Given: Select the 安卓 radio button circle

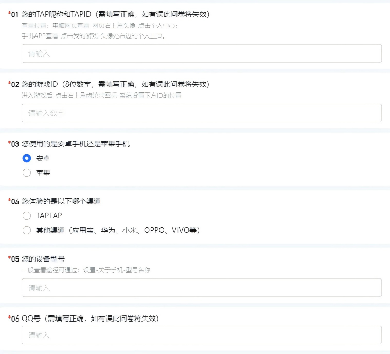Looking at the screenshot, I should click(27, 158).
